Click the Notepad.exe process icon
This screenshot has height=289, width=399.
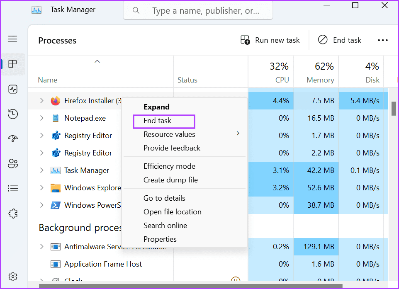(x=56, y=118)
